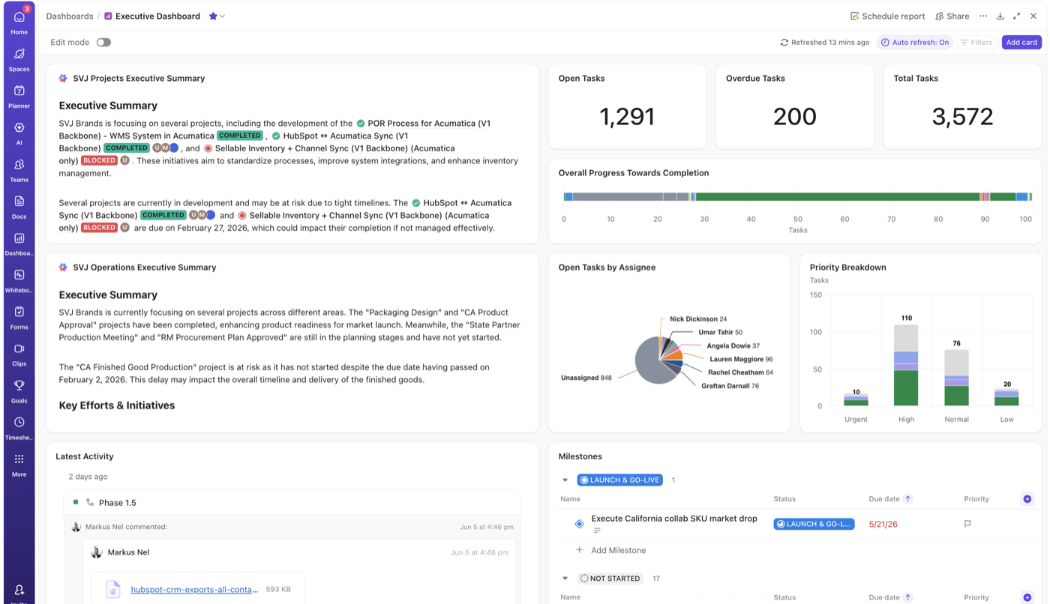Open Goals in the sidebar

(19, 390)
